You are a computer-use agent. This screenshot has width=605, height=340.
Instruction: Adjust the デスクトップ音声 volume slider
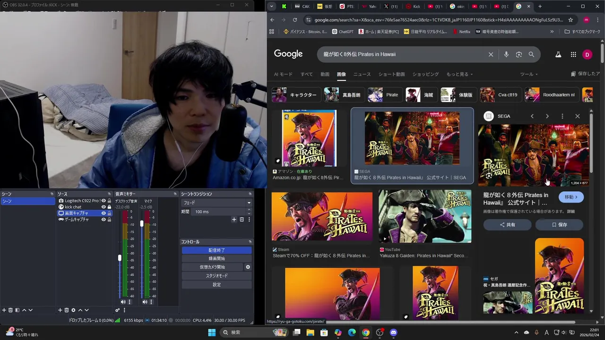point(120,258)
